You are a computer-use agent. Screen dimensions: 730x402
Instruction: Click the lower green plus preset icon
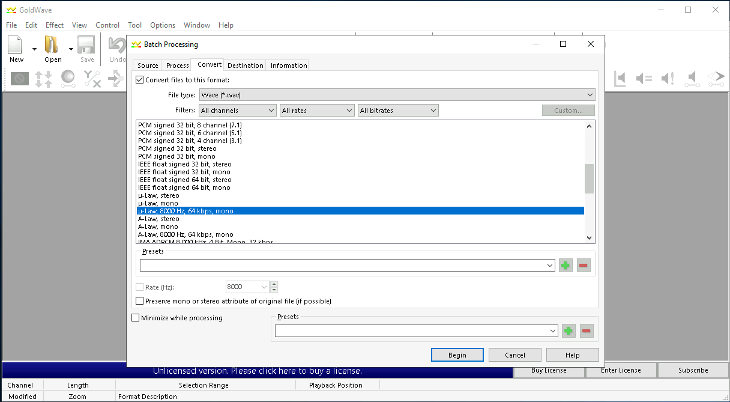coord(569,331)
